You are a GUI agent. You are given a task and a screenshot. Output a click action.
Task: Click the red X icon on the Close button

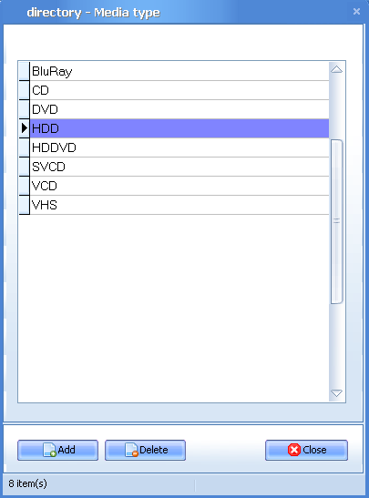pyautogui.click(x=294, y=450)
